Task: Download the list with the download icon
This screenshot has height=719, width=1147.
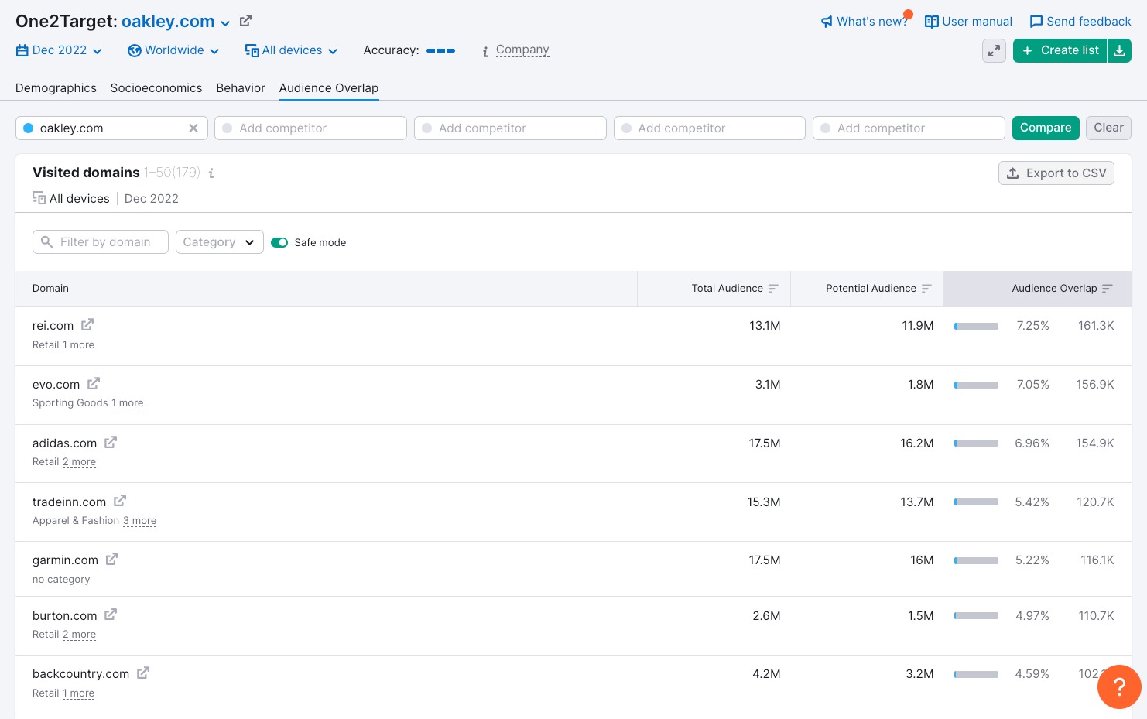Action: pos(1119,50)
